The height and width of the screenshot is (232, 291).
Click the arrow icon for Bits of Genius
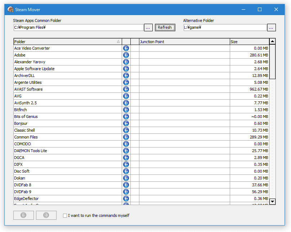(126, 117)
